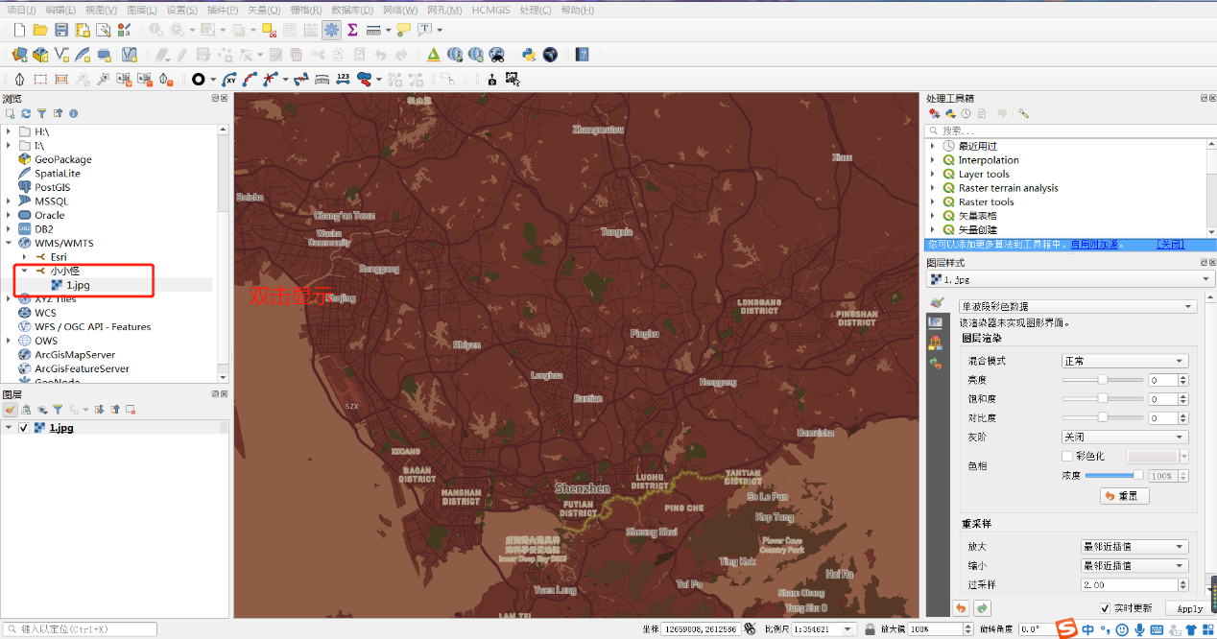Click the New Project blank page icon
This screenshot has width=1217, height=639.
pos(17,31)
